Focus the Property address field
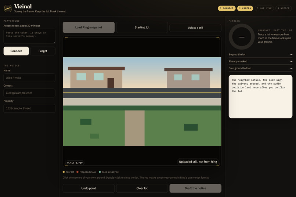This screenshot has height=197, width=296. pyautogui.click(x=29, y=108)
